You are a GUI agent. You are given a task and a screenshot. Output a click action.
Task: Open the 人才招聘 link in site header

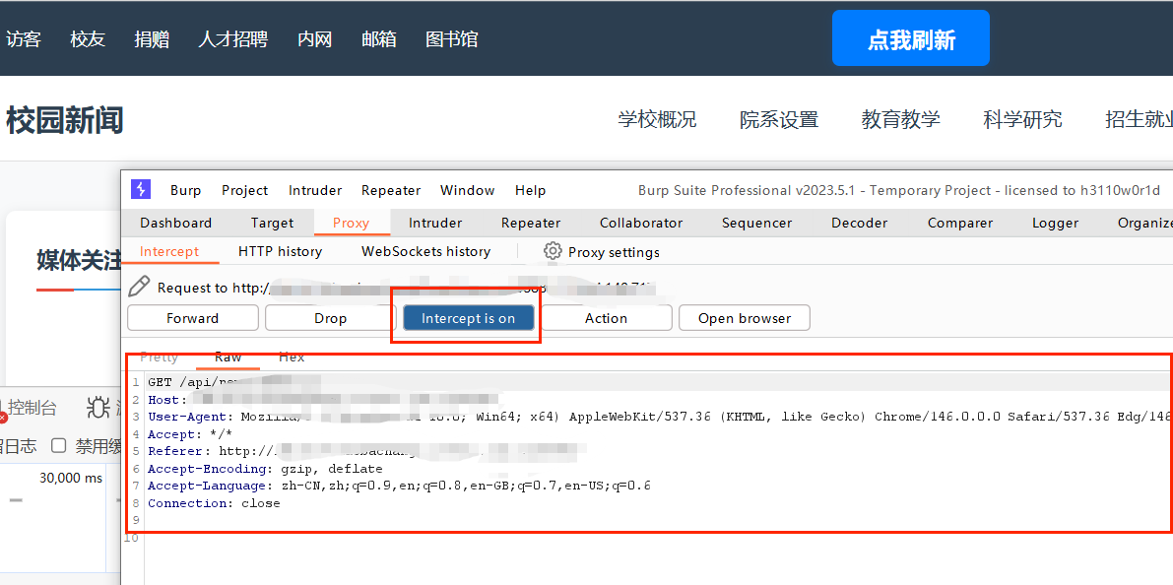[x=232, y=38]
